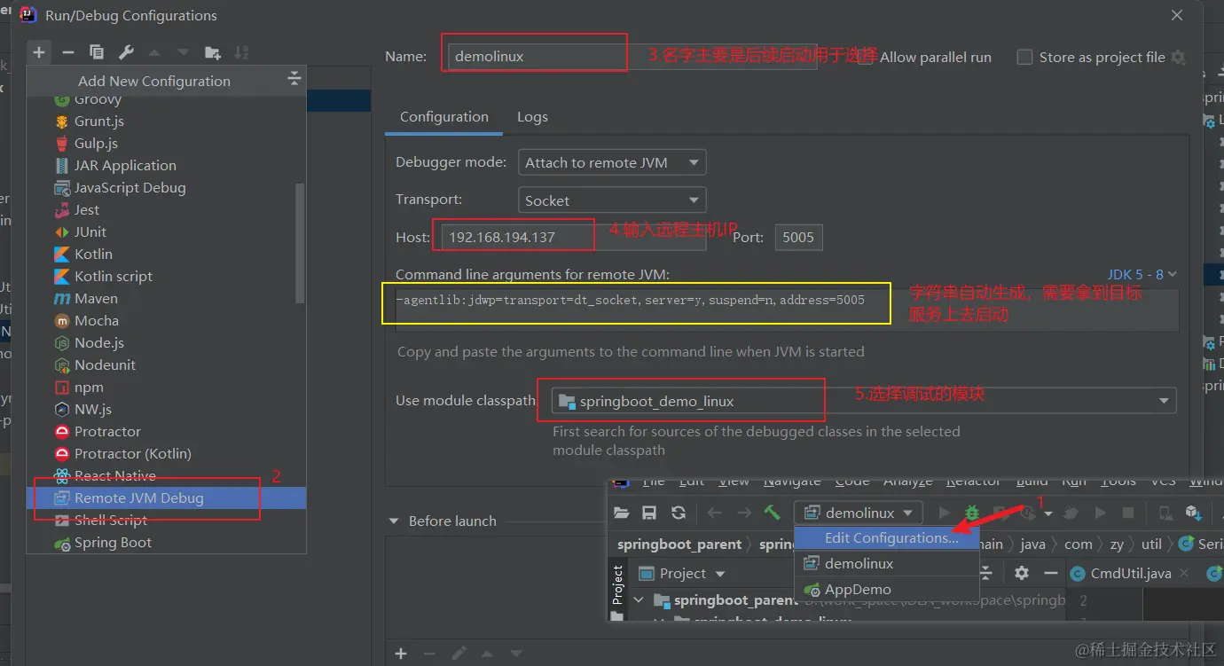Select JUnit configuration type
This screenshot has width=1224, height=666.
167,231
